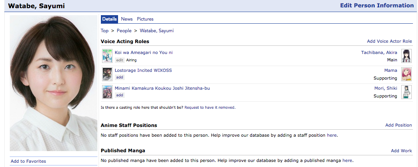The height and width of the screenshot is (167, 418).
Task: Add Sayumi Watabe to Favorites
Action: pyautogui.click(x=28, y=161)
